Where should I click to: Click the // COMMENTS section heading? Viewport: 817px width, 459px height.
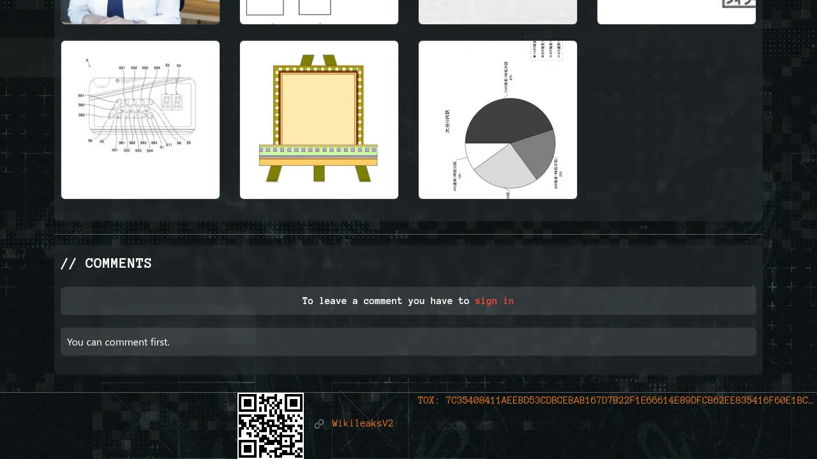pyautogui.click(x=106, y=263)
